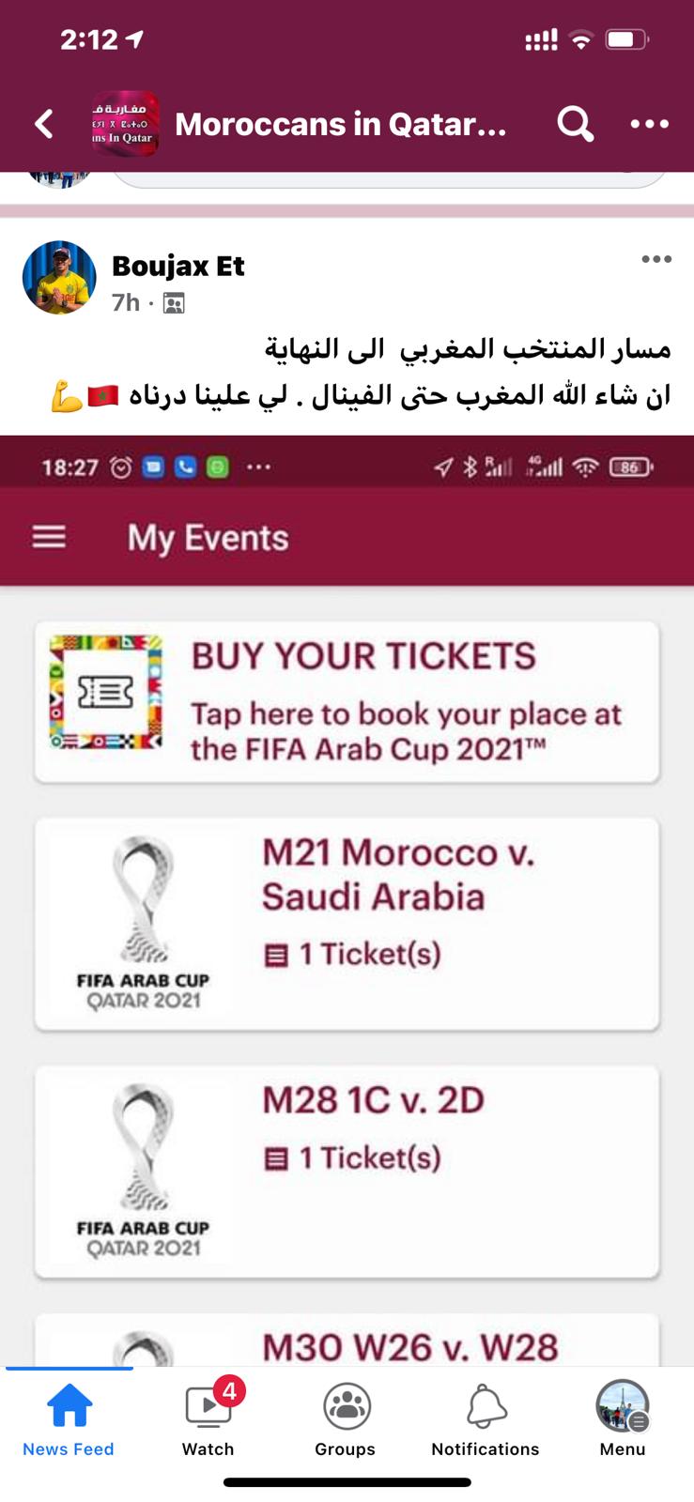The height and width of the screenshot is (1502, 694).
Task: Tap the Boujax Et author name
Action: 178,267
